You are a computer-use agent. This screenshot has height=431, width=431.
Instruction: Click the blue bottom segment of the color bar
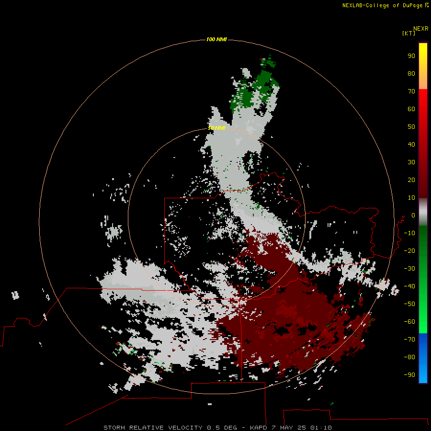(423, 358)
